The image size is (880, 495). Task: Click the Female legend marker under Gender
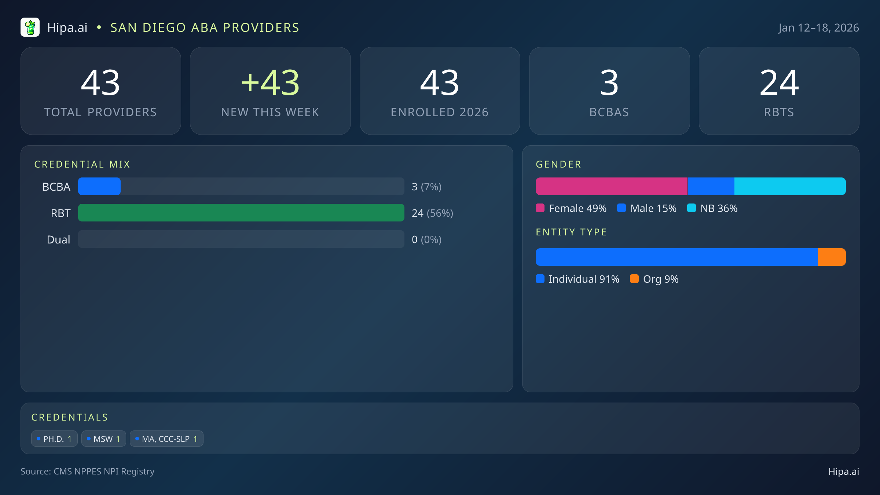click(x=540, y=208)
